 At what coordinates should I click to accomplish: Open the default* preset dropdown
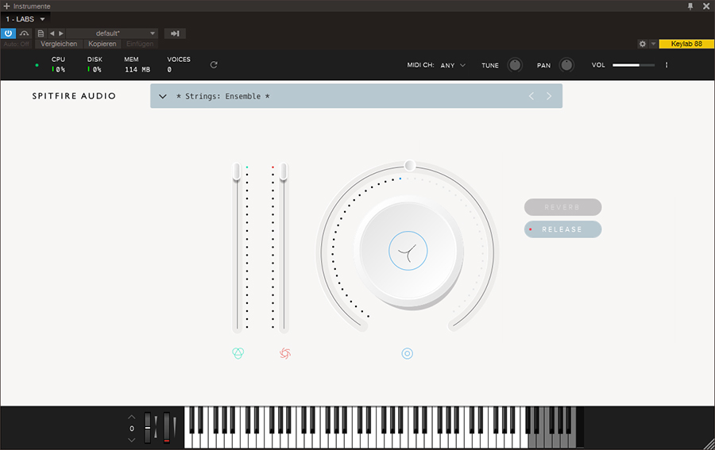(112, 33)
